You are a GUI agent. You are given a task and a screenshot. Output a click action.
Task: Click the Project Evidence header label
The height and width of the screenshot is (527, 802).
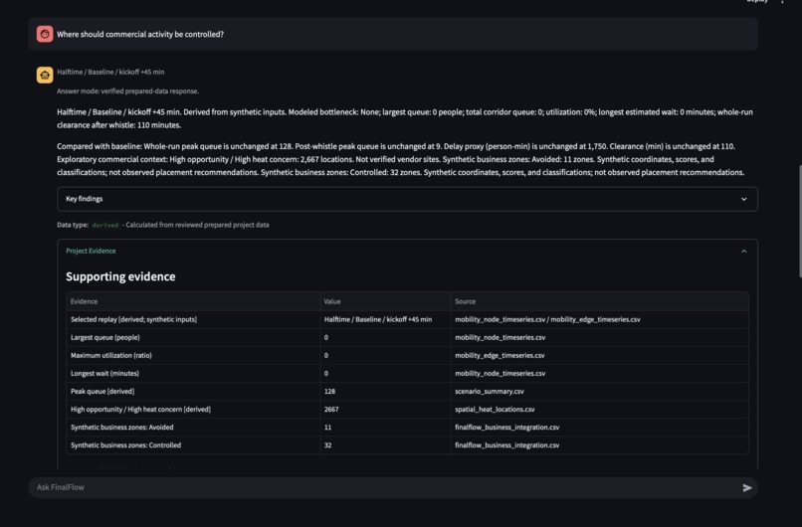(x=91, y=251)
